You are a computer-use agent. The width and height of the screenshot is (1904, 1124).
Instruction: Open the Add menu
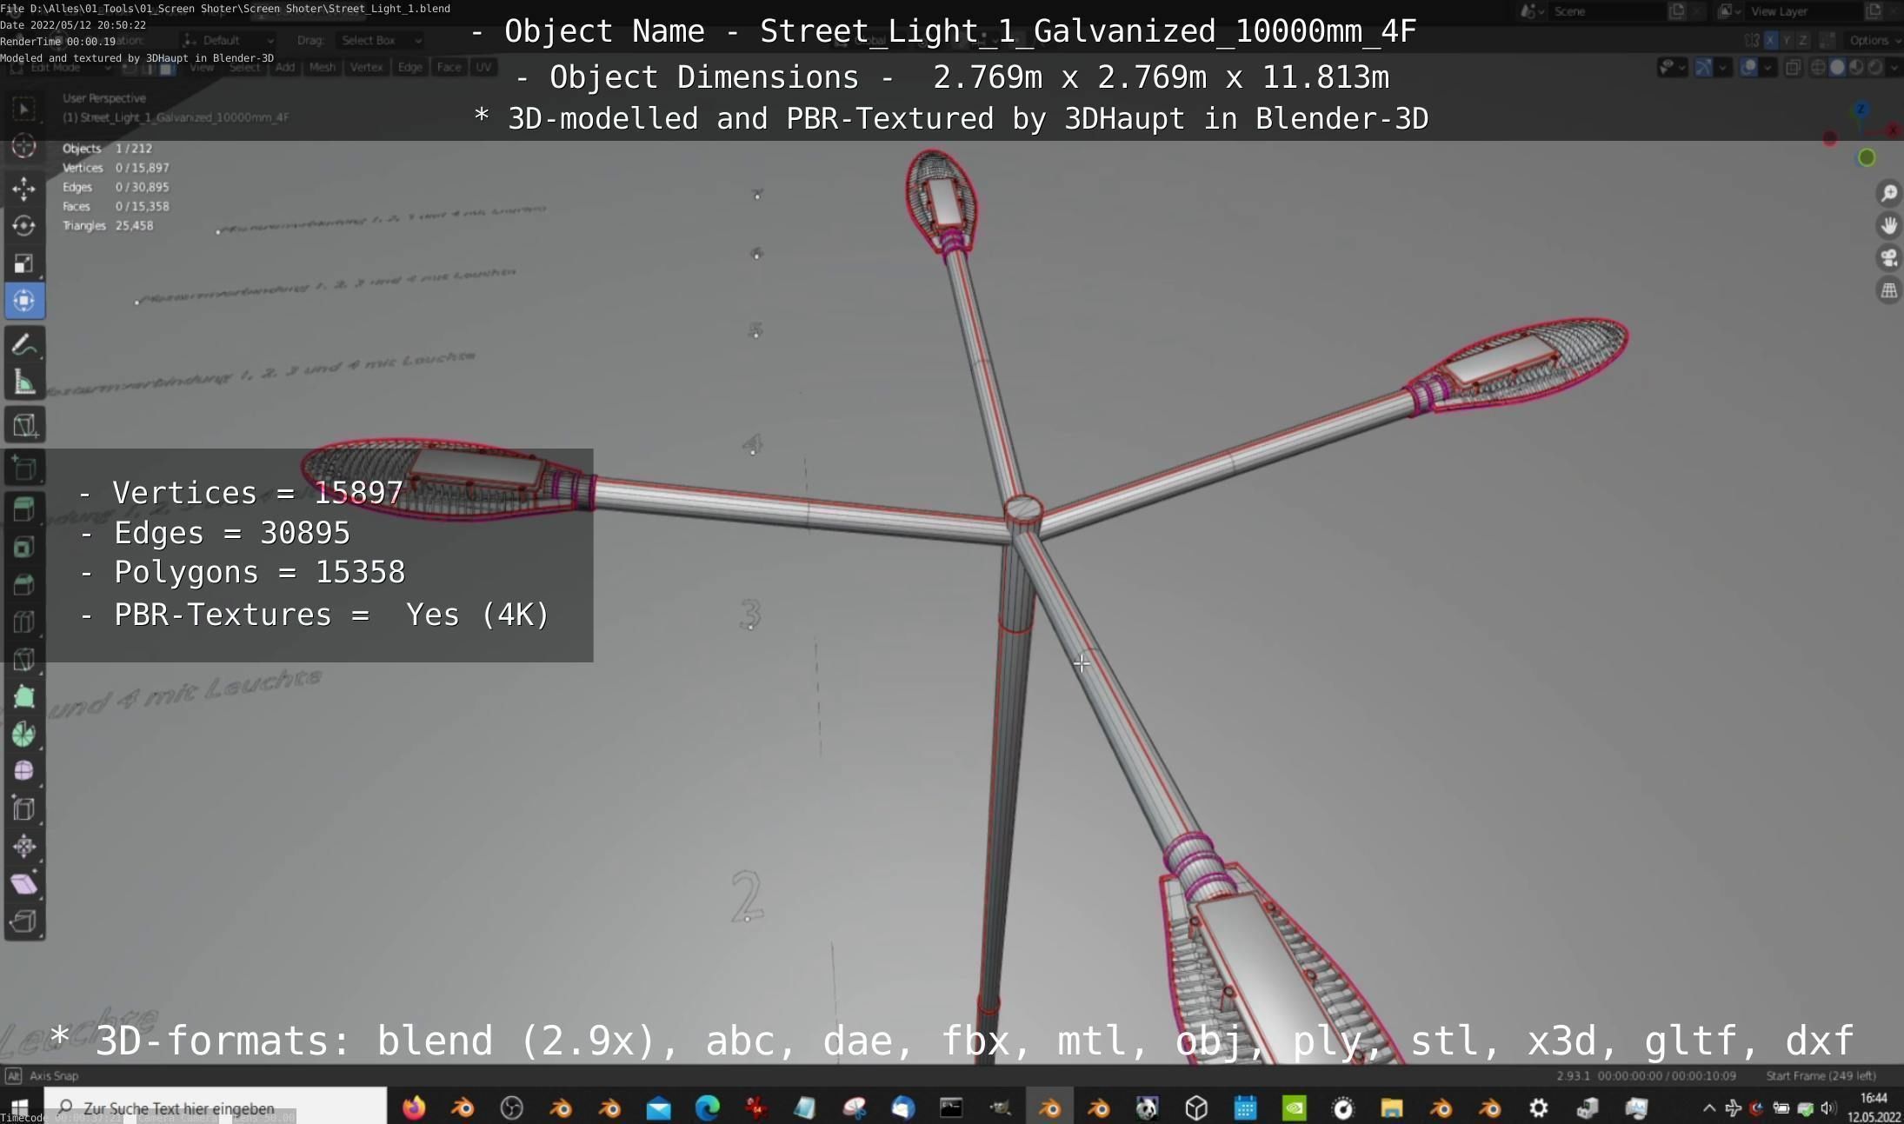(x=285, y=68)
